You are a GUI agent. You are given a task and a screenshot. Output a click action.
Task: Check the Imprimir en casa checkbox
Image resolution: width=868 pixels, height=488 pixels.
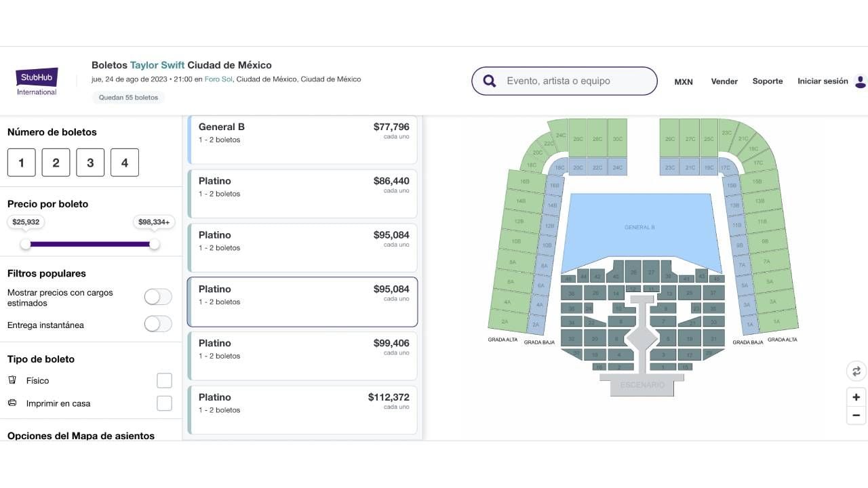pyautogui.click(x=164, y=403)
